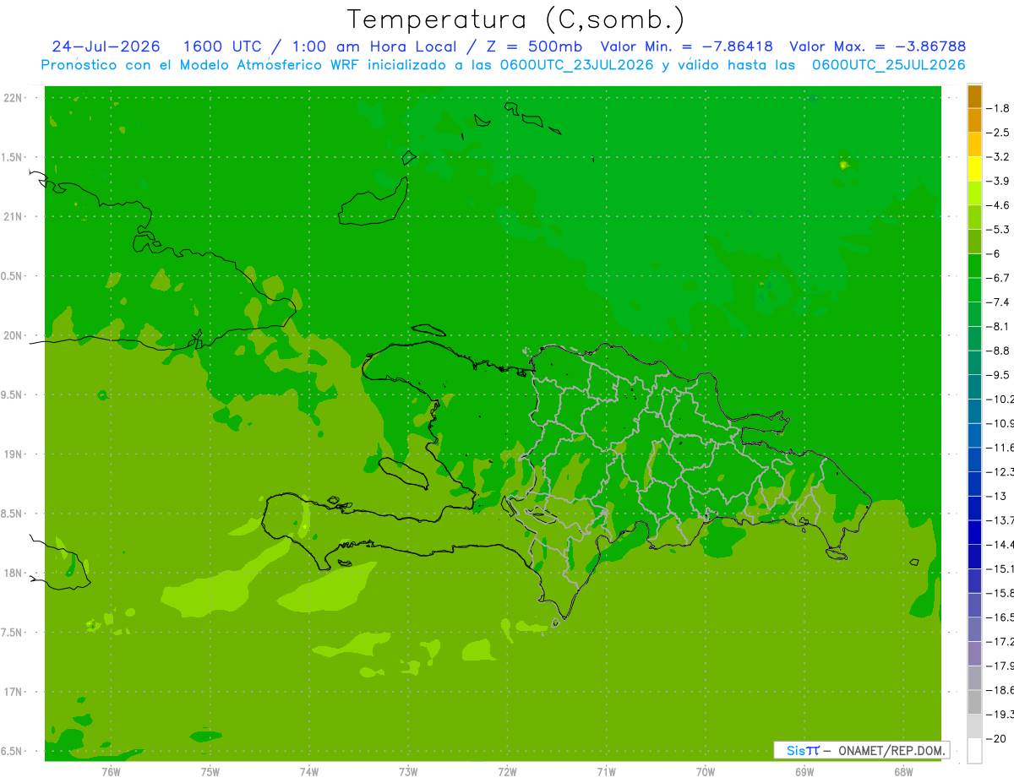Click the "-2.5" colorbar value
1014x783 pixels.
(x=998, y=133)
